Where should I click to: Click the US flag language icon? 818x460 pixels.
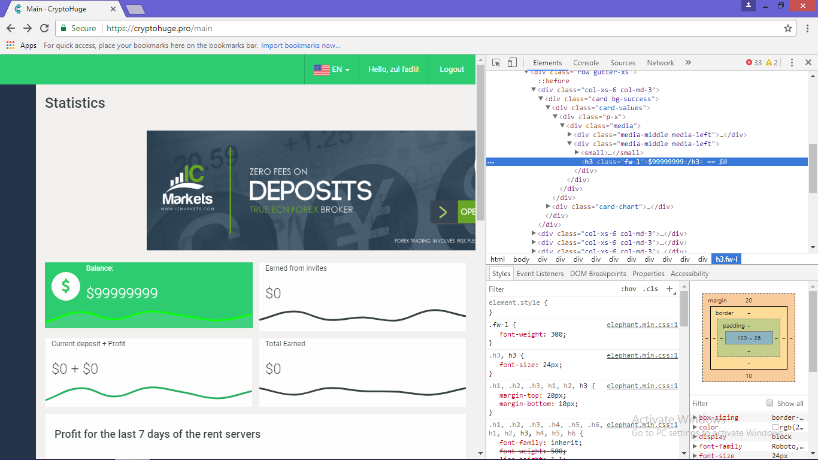pos(322,69)
